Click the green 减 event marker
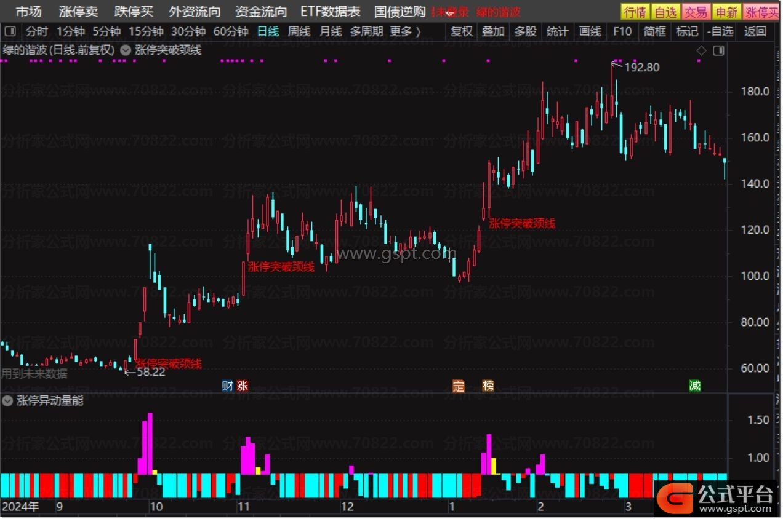 [x=694, y=386]
